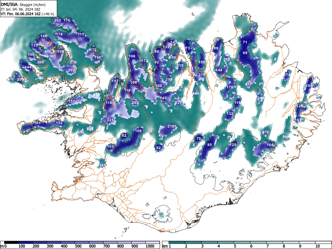Click the map value 122
The height and width of the screenshot is (249, 332).
pos(166,47)
